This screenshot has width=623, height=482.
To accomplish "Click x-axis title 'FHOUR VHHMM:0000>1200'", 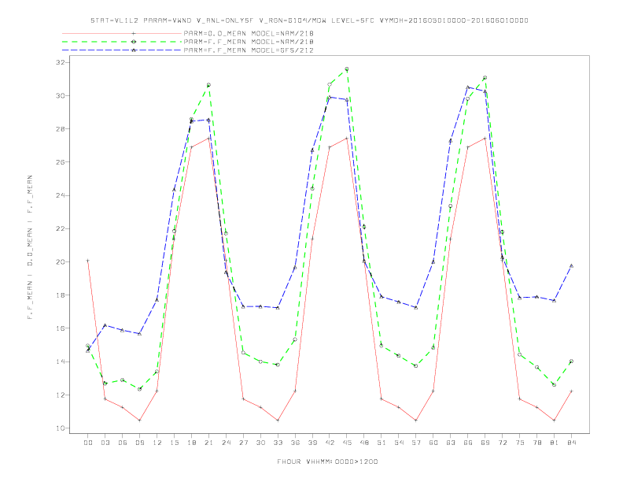I will pyautogui.click(x=327, y=462).
